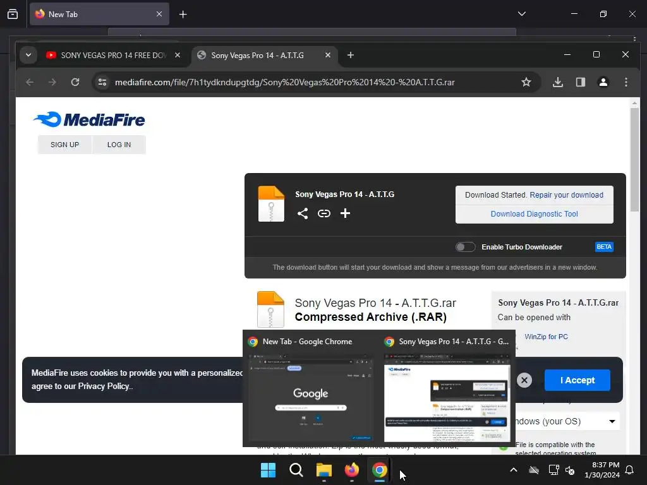Open Windows Start menu
647x485 pixels.
[x=268, y=470]
